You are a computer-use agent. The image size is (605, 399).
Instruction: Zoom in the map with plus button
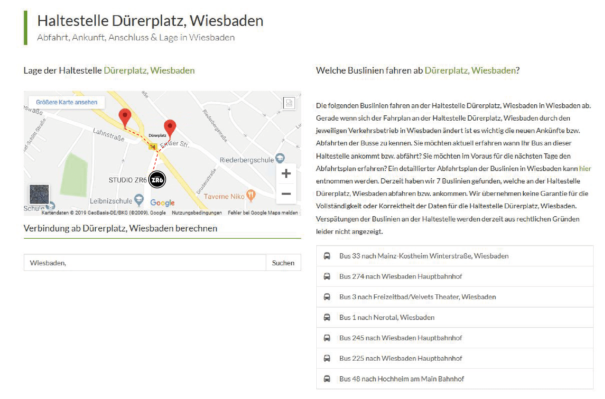coord(286,173)
